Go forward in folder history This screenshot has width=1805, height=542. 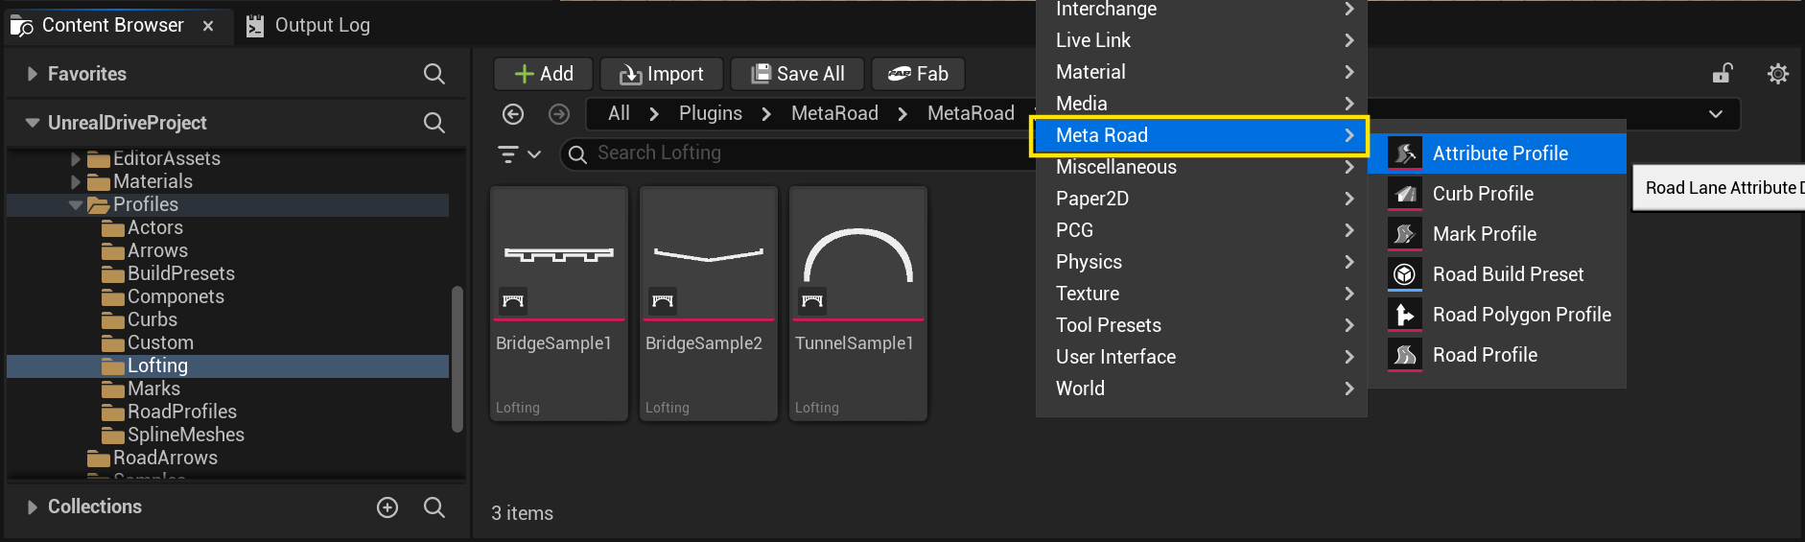pyautogui.click(x=559, y=114)
